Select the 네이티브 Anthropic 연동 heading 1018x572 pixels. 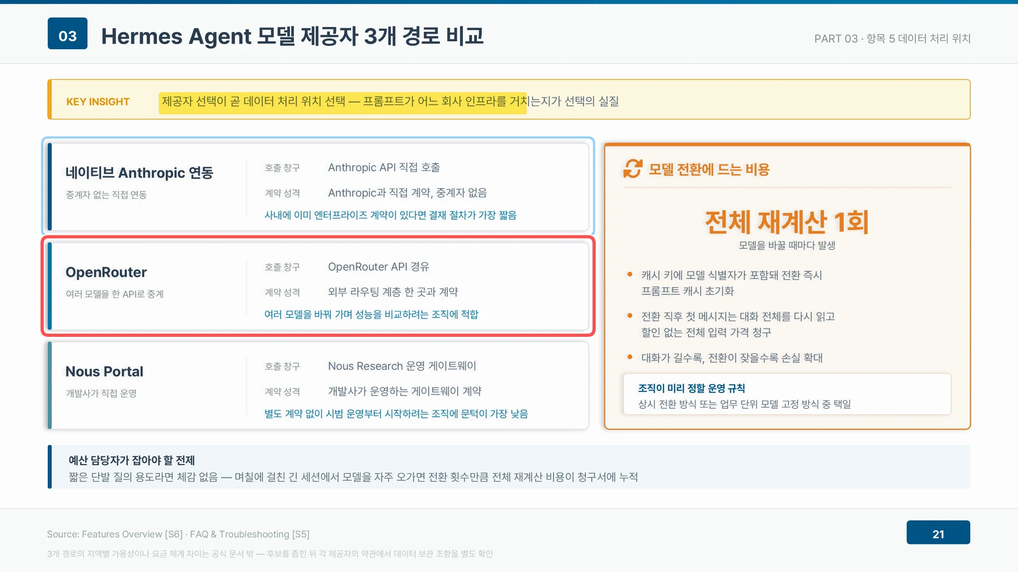(139, 173)
